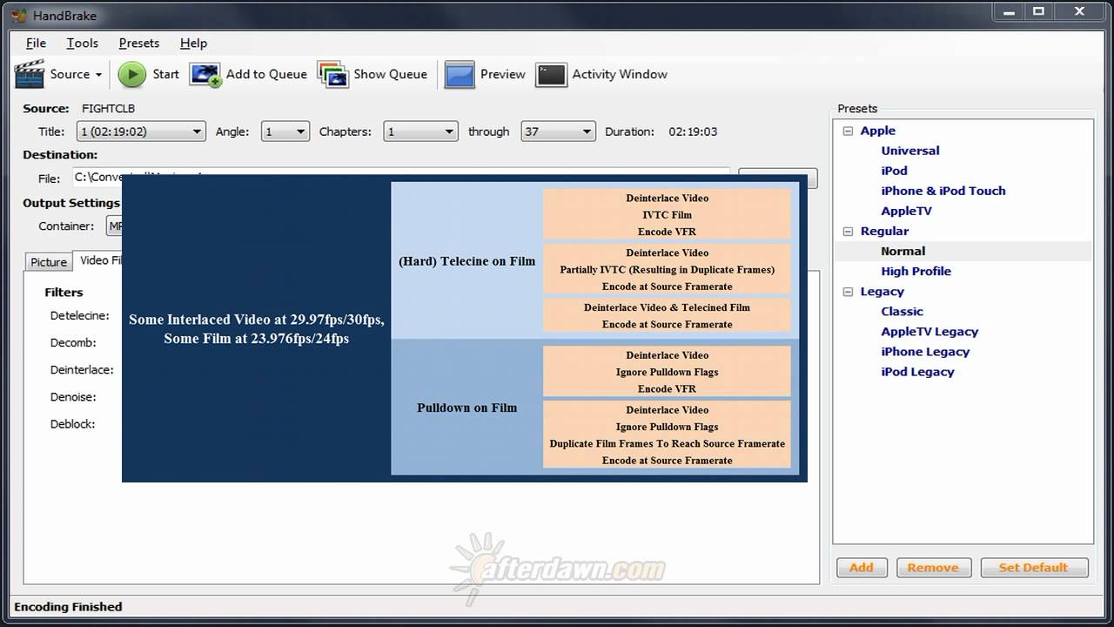Click the Remove preset button
Image resolution: width=1114 pixels, height=627 pixels.
[933, 568]
